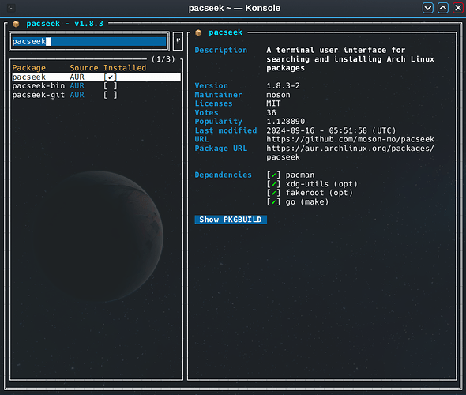Image resolution: width=466 pixels, height=395 pixels.
Task: Click the keep-above chevron-up window button
Action: 443,8
